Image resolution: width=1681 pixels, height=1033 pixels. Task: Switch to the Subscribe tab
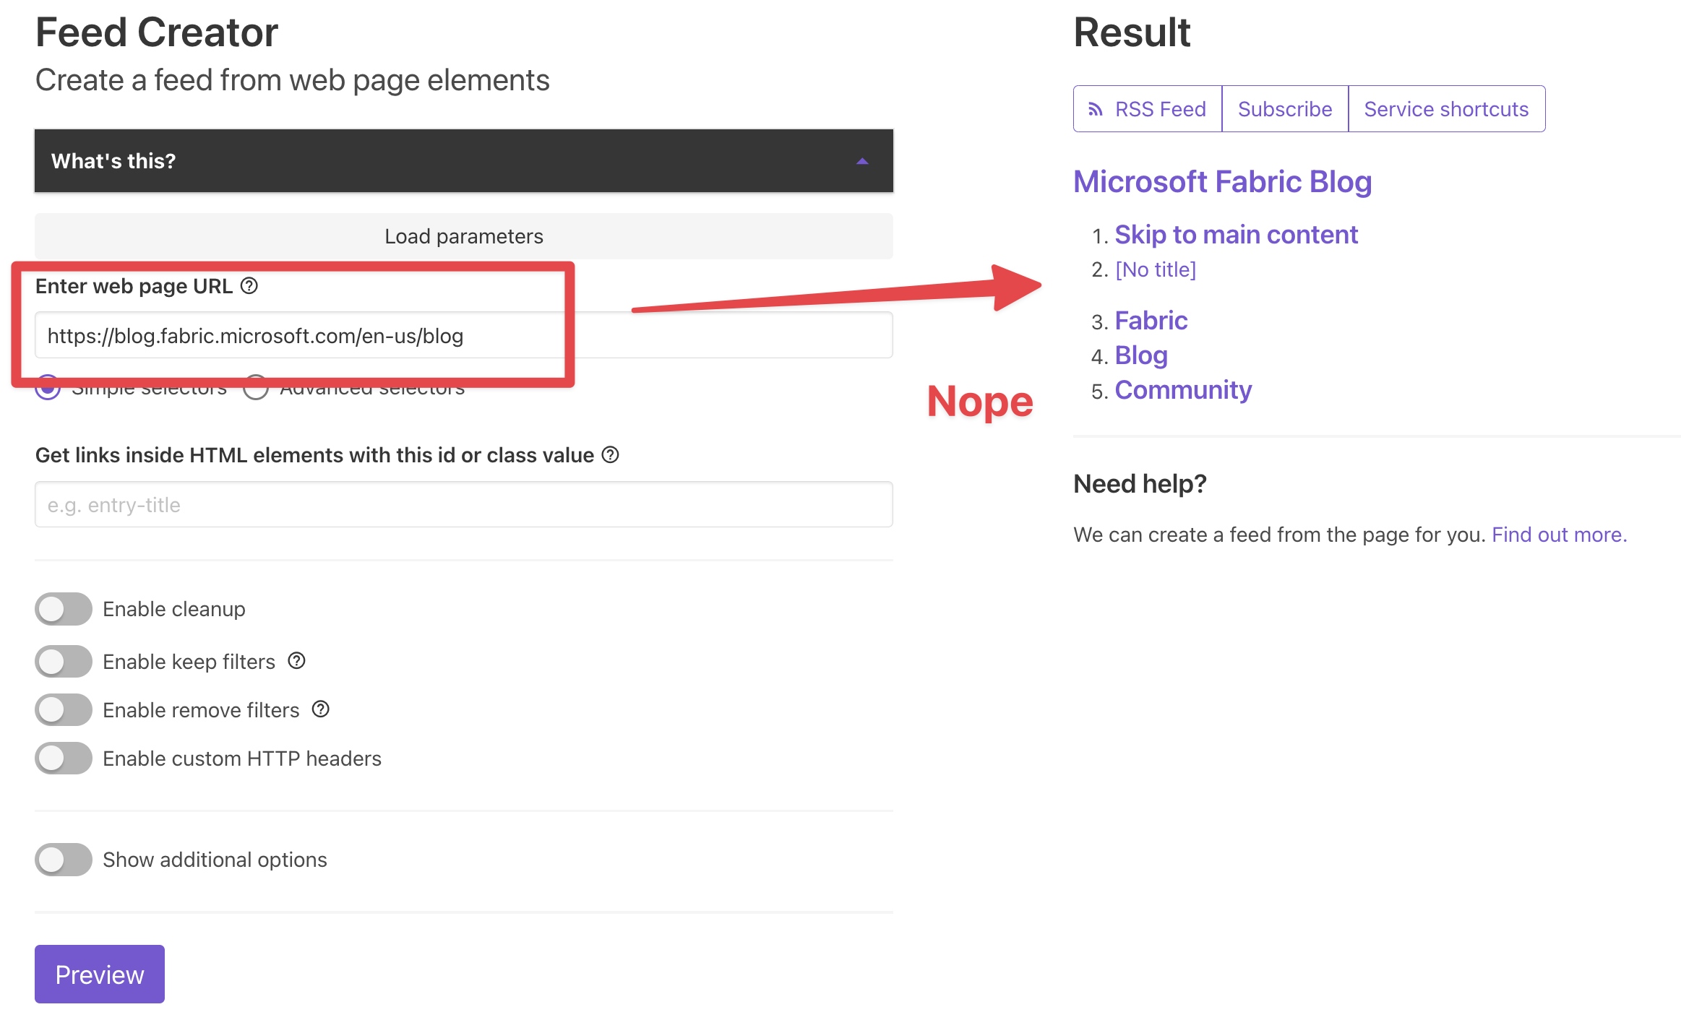(1284, 108)
